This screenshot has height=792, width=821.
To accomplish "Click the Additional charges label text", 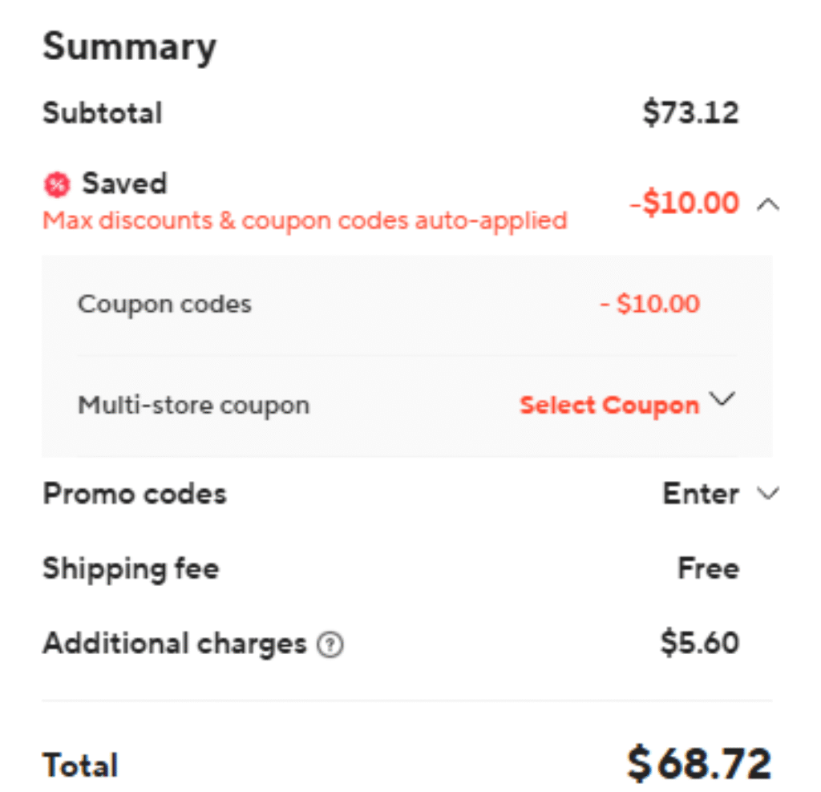I will coord(174,644).
